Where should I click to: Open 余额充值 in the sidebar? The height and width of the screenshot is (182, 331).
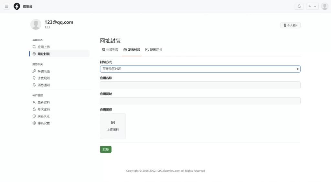tap(43, 71)
